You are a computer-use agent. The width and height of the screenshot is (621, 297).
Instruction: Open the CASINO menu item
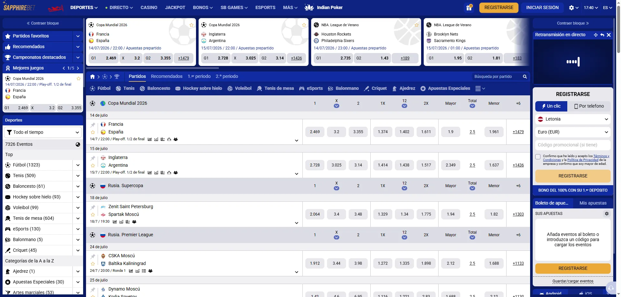149,7
